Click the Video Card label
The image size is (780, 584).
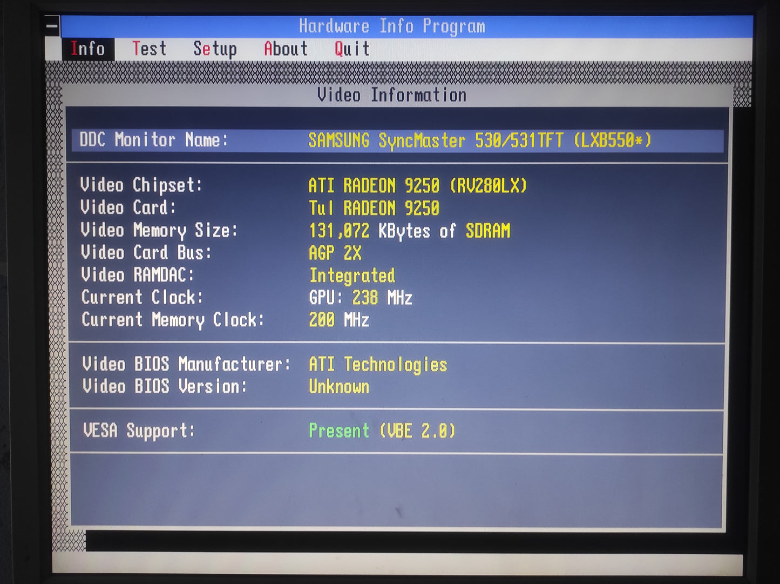pyautogui.click(x=128, y=207)
